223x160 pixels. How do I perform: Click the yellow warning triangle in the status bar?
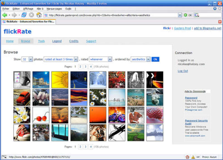click(x=193, y=157)
